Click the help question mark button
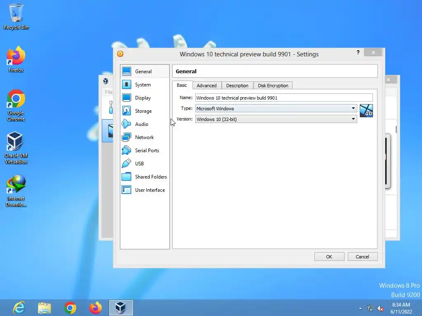This screenshot has width=422, height=316. [x=358, y=52]
